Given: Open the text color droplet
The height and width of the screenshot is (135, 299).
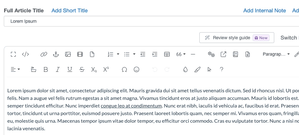Looking at the screenshot, I should [185, 70].
